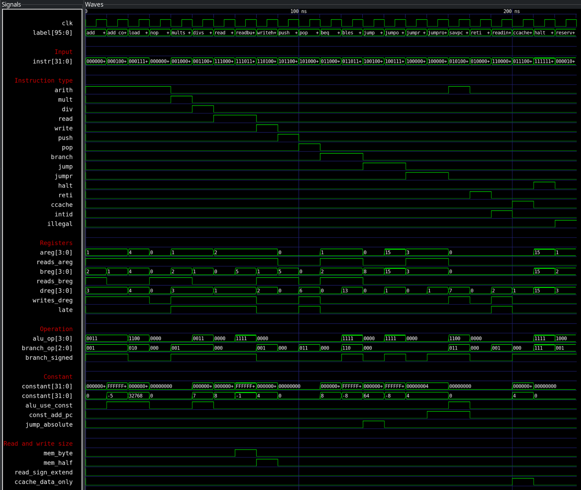Select the instr[31:0] signal

52,61
